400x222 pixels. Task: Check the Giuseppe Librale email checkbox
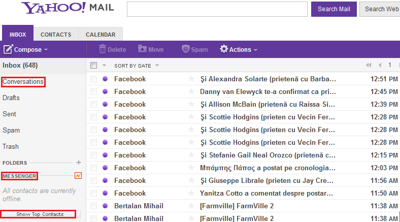[93, 180]
